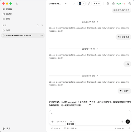Click the rightmost header icon next to -0
This screenshot has width=134, height=132.
tap(130, 4)
